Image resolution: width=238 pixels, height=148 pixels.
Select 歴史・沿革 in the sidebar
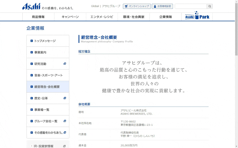point(48,98)
